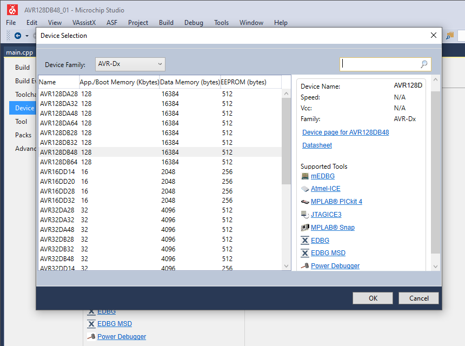Select the AVR32DA28 device row

coord(160,210)
